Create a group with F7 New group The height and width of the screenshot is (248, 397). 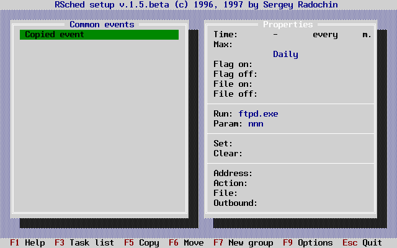pos(243,242)
